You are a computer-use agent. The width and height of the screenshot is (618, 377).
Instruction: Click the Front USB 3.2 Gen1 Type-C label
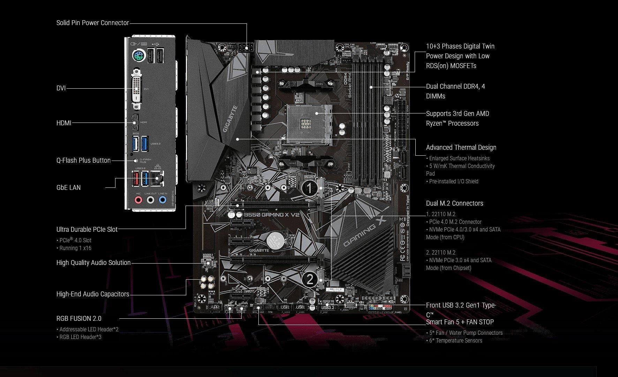pos(461,310)
